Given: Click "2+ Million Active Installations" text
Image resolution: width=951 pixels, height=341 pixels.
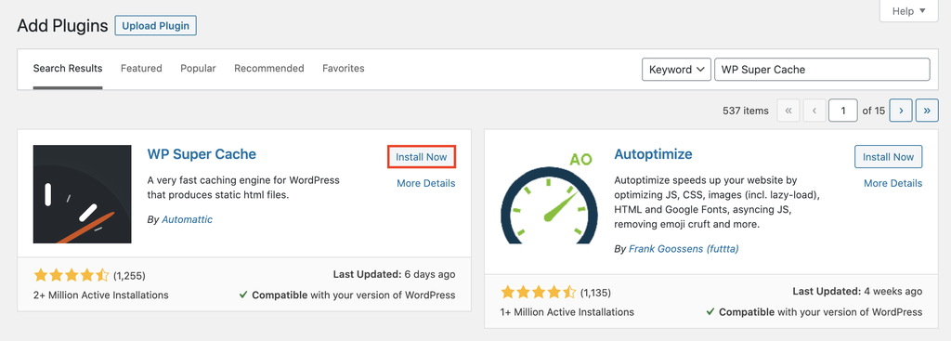Looking at the screenshot, I should [x=101, y=295].
